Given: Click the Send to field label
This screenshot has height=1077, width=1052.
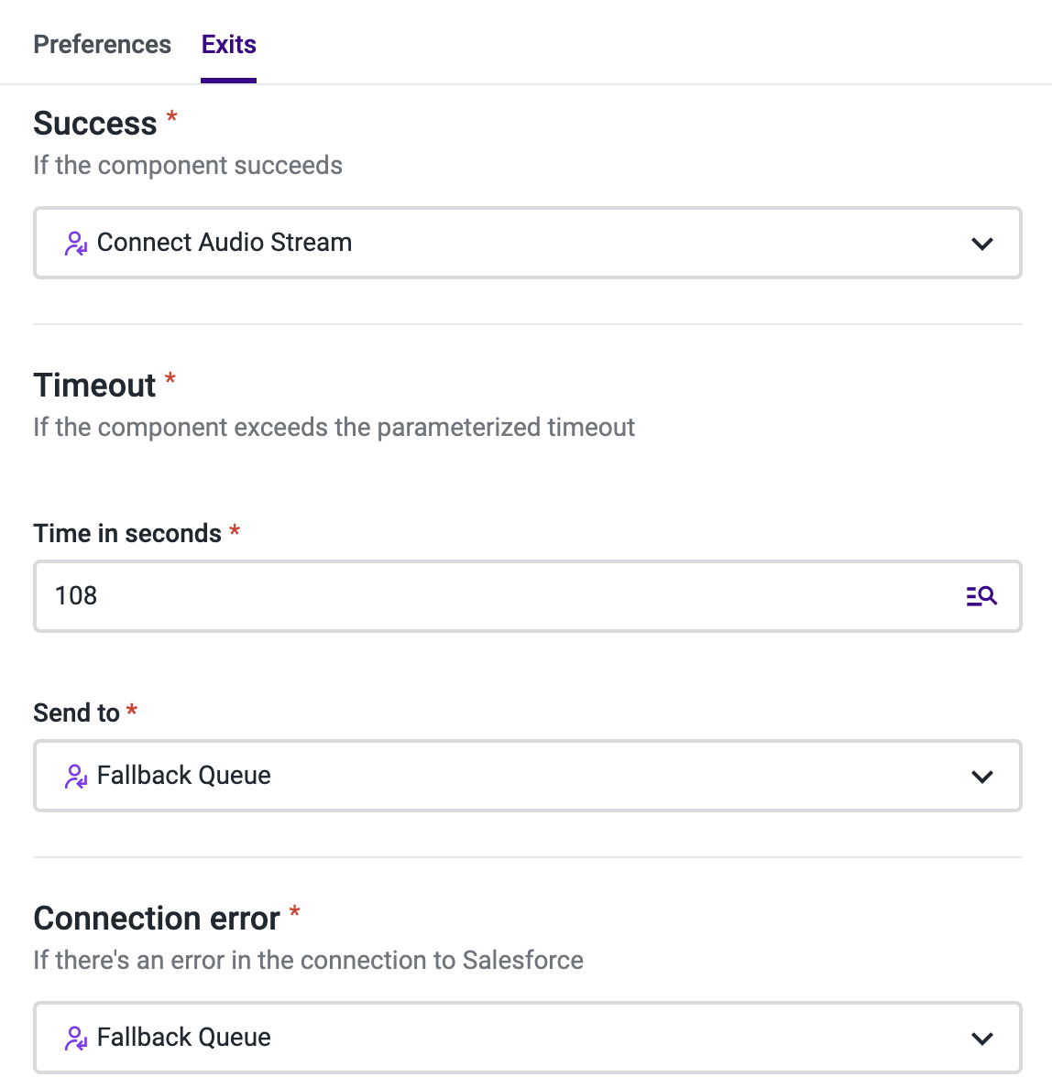Looking at the screenshot, I should [76, 713].
